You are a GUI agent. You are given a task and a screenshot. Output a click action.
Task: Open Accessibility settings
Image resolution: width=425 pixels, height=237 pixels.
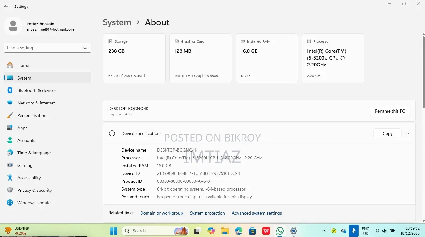47,178
